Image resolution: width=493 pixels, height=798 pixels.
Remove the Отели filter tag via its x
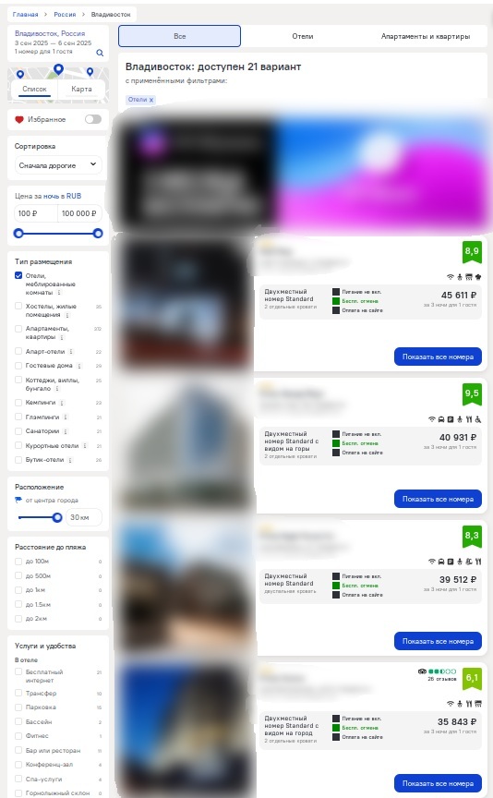tap(151, 101)
